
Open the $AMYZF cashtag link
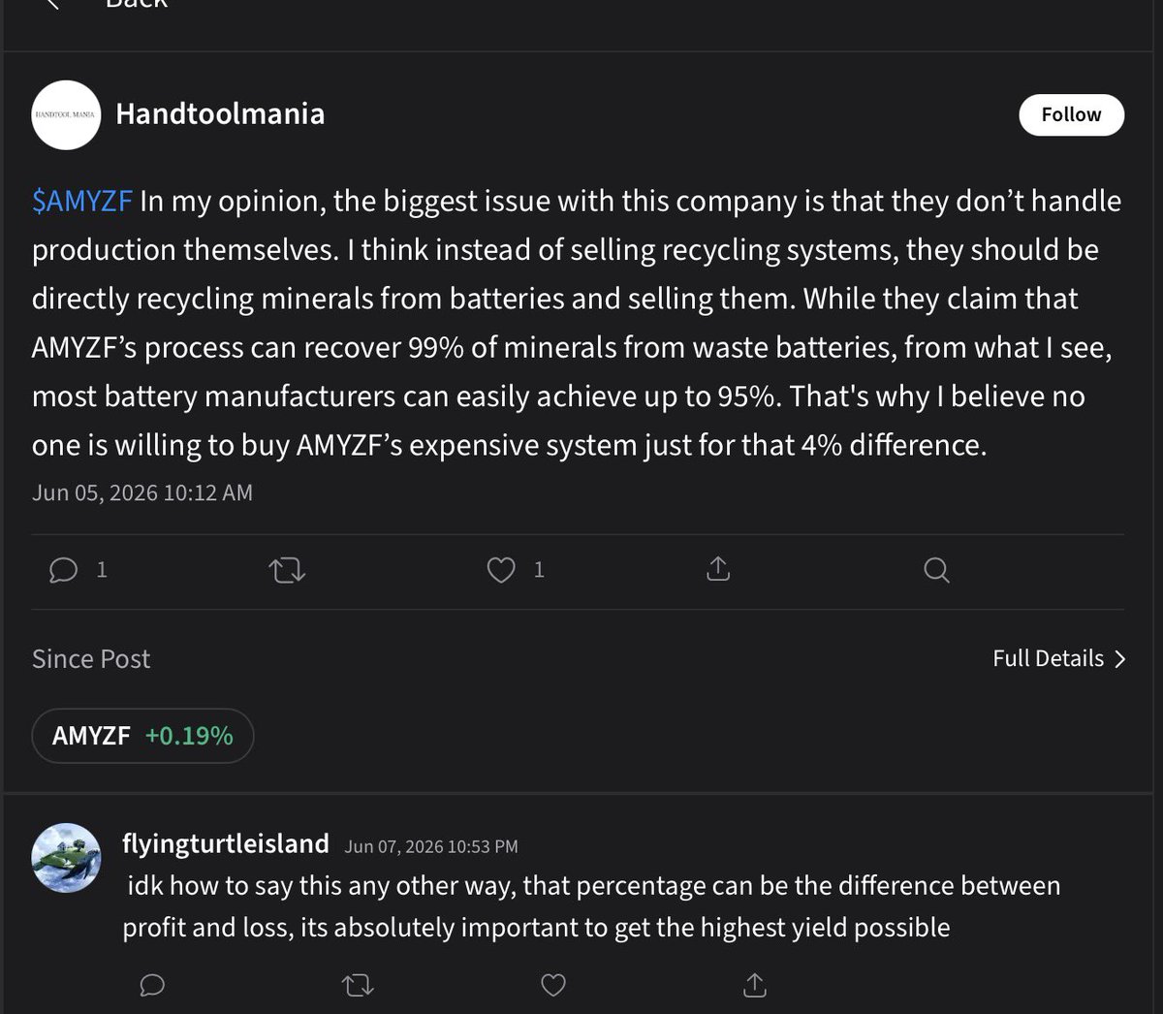(82, 201)
